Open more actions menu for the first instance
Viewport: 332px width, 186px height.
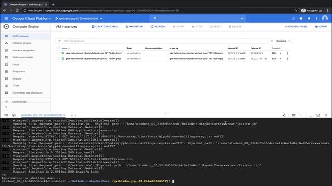pos(287,53)
